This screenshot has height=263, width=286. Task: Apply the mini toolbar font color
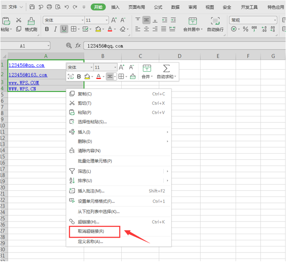point(99,77)
